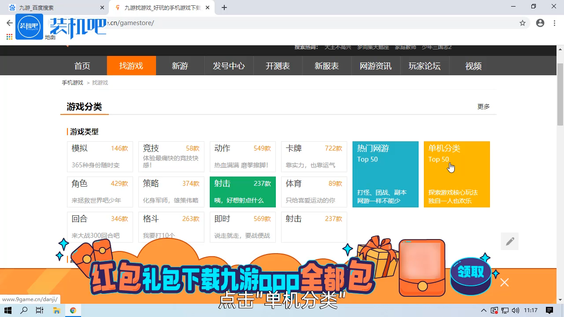564x317 pixels.
Task: Click the pencil feedback icon on the right edge
Action: pos(509,241)
